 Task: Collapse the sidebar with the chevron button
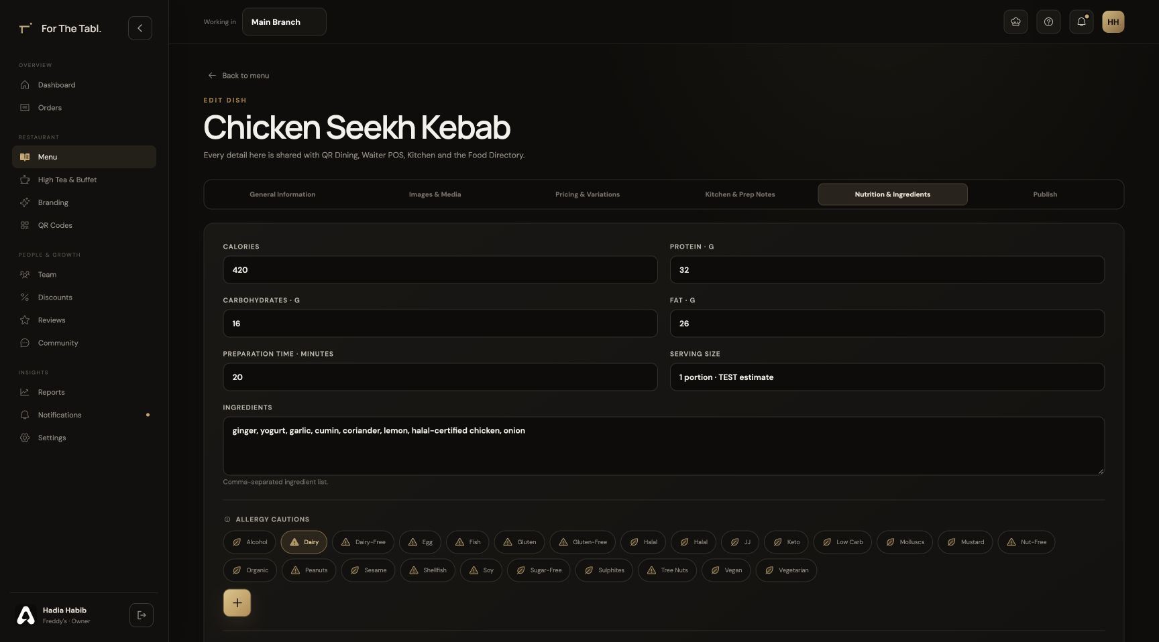[140, 28]
